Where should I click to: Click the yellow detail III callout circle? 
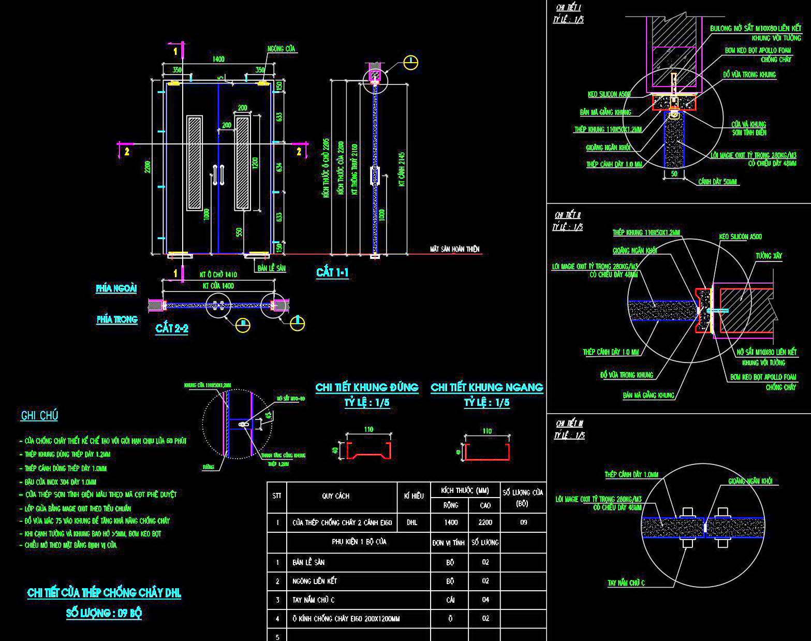(243, 325)
